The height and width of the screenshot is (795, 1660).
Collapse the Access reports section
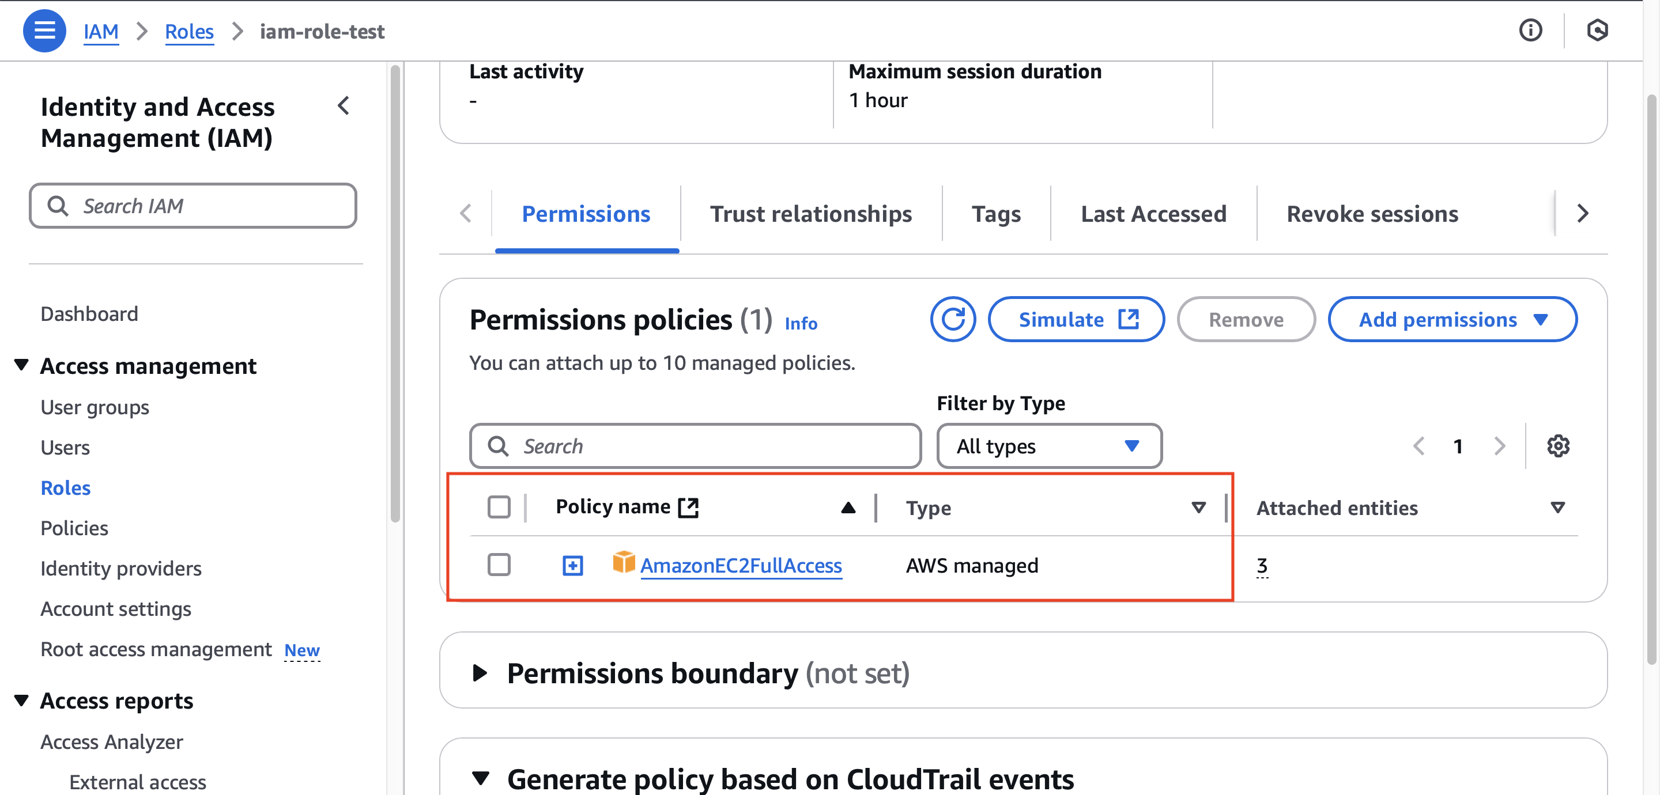point(21,701)
